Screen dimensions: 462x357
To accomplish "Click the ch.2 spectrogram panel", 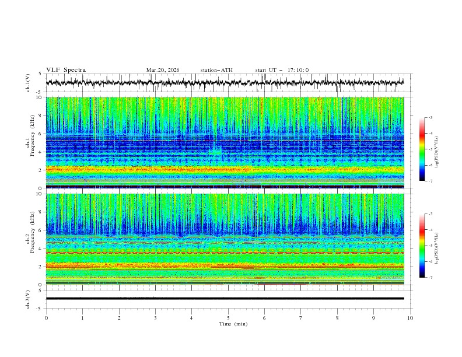I will point(228,239).
